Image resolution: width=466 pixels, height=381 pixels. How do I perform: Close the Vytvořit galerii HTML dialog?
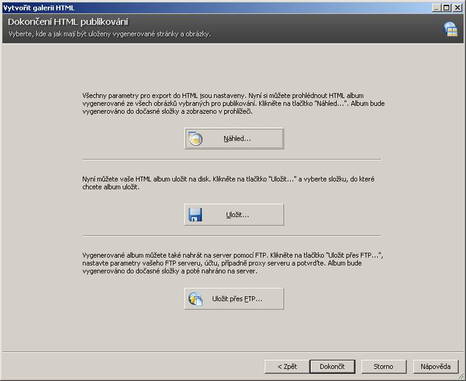458,7
